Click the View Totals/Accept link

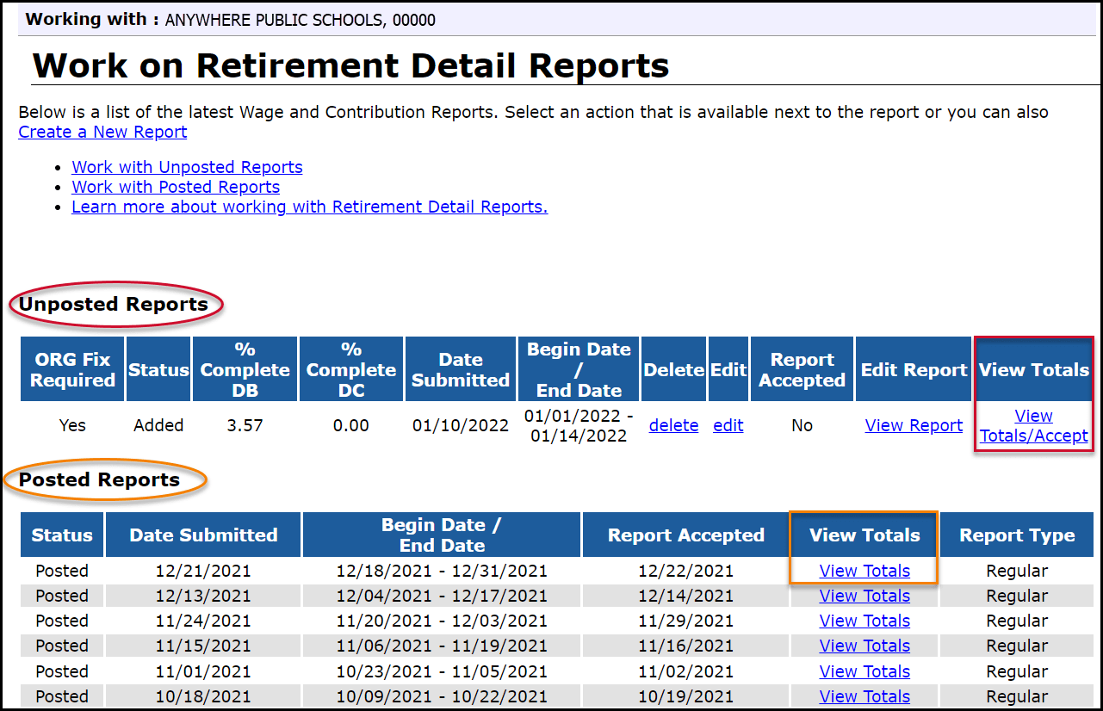[x=1033, y=426]
